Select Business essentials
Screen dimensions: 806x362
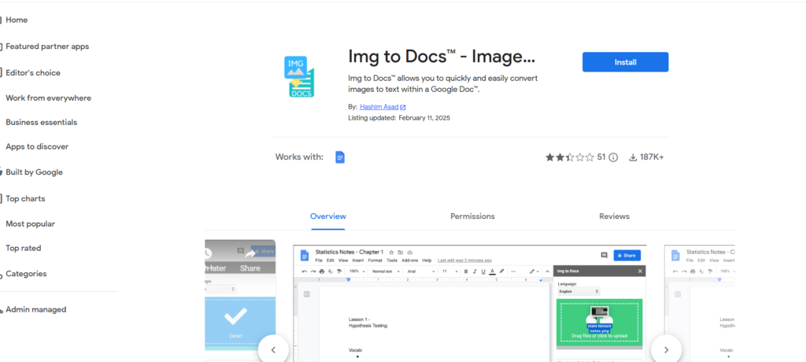click(x=41, y=123)
